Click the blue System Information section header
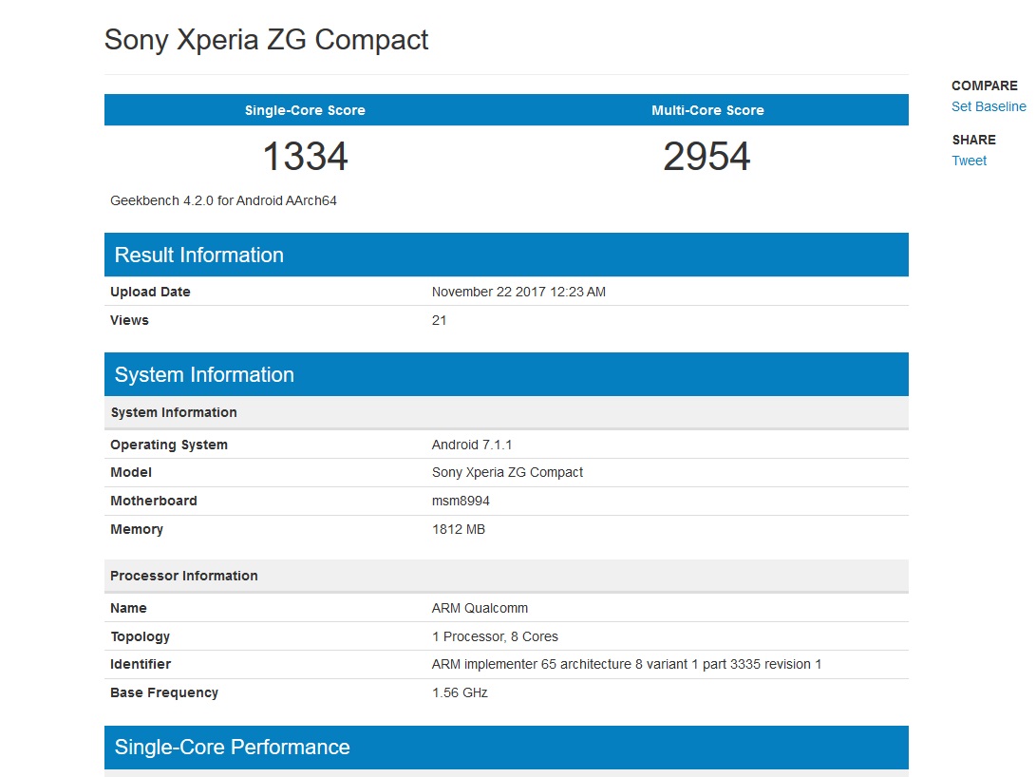Image resolution: width=1036 pixels, height=777 pixels. coord(204,374)
